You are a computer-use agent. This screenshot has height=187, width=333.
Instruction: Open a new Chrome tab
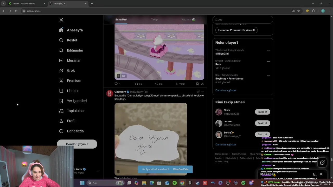(x=92, y=3)
